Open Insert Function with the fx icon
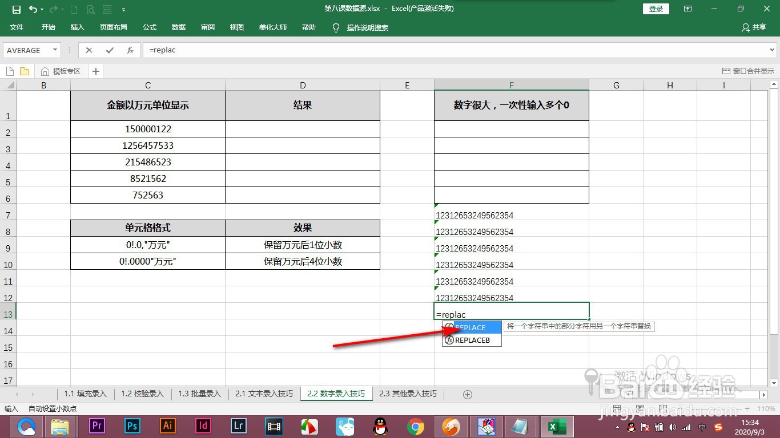 [130, 50]
